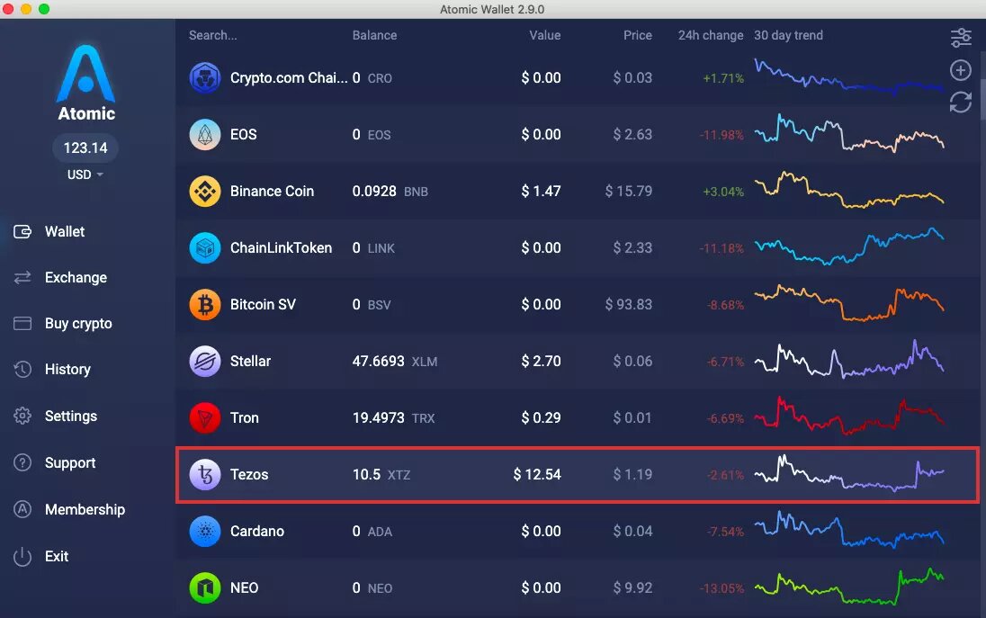The image size is (986, 618).
Task: Click the Crypto.com Chain coin icon
Action: tap(205, 78)
